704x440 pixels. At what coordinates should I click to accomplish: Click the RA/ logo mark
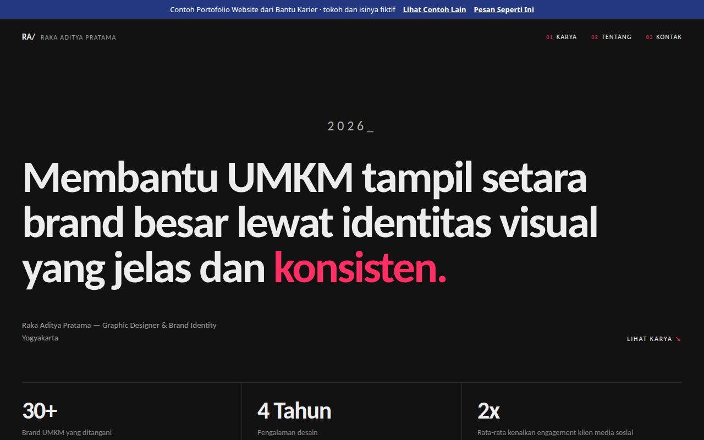29,37
